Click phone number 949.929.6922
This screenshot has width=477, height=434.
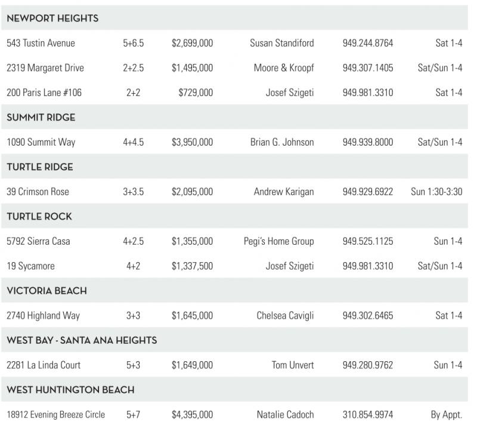click(368, 192)
